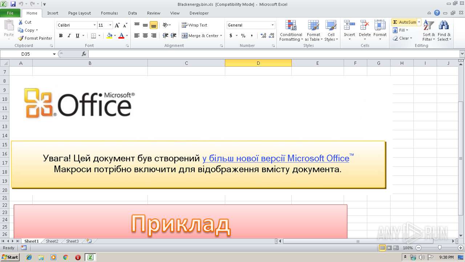Click Merge & Center button
Viewport: 465px width, 262px height.
point(200,36)
